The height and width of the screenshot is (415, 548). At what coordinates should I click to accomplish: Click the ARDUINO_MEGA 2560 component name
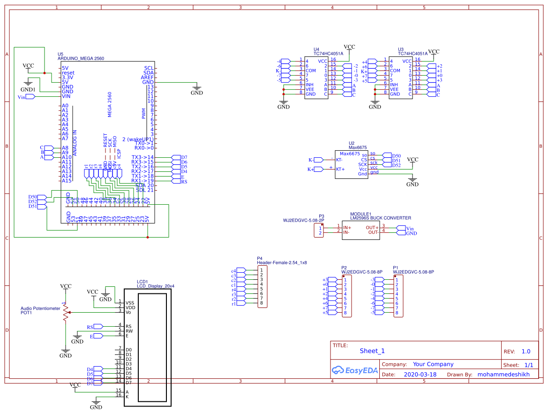[81, 58]
